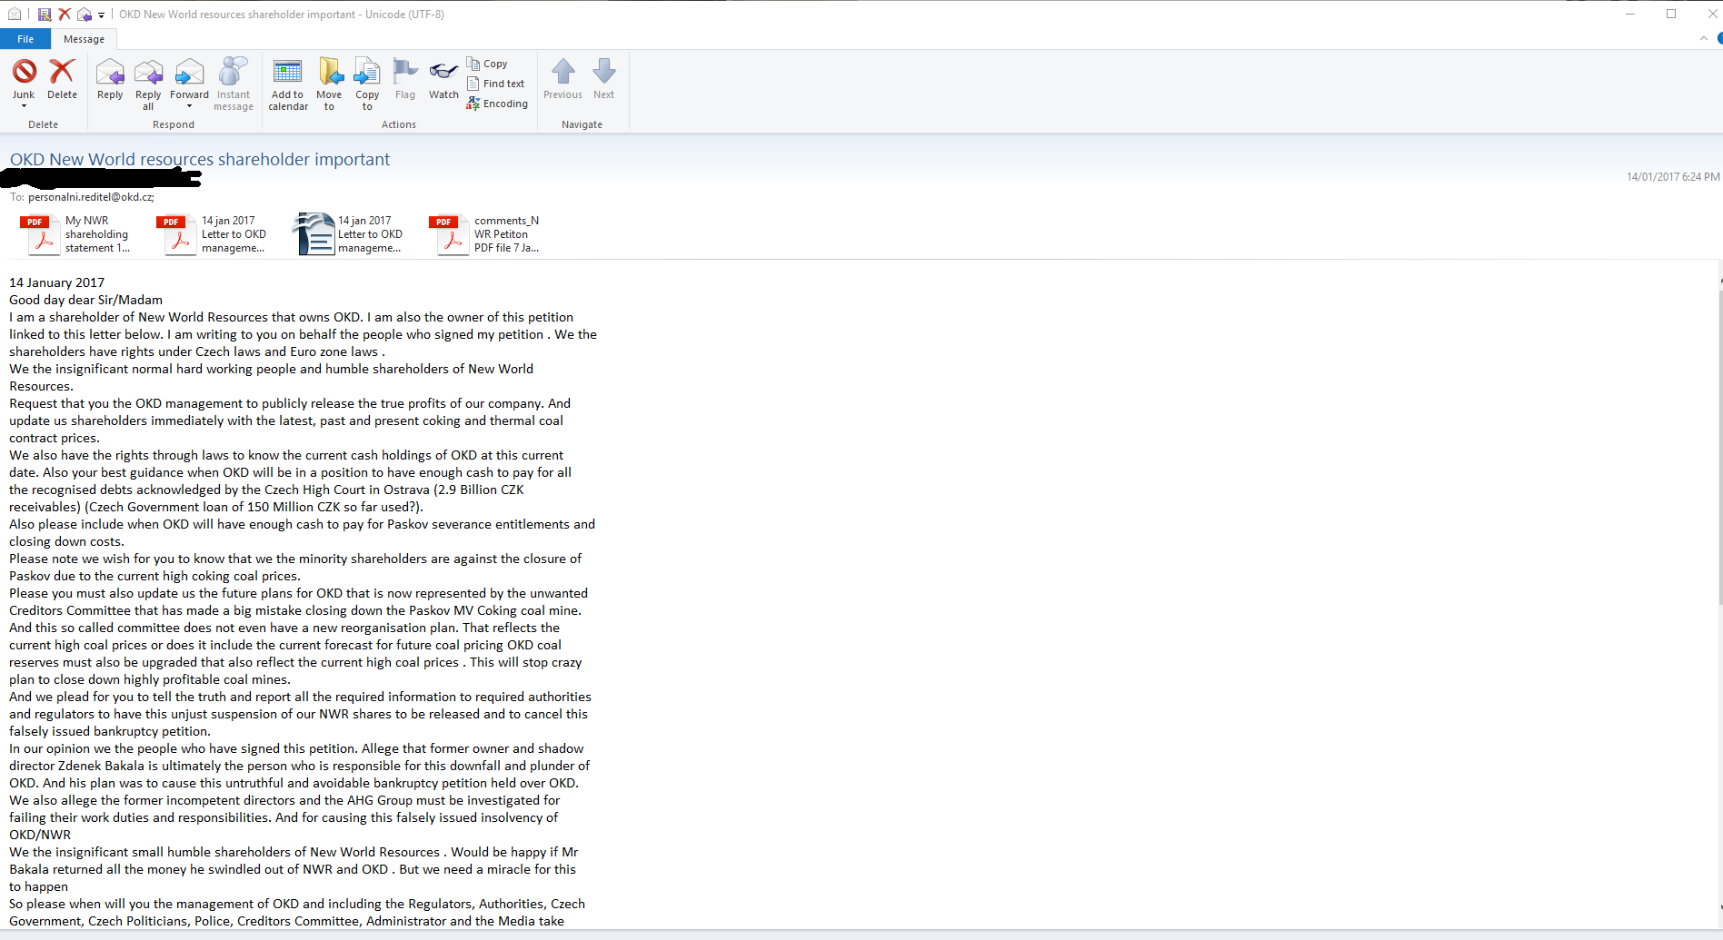The image size is (1723, 940).
Task: Click Copy in the Actions group
Action: click(487, 64)
